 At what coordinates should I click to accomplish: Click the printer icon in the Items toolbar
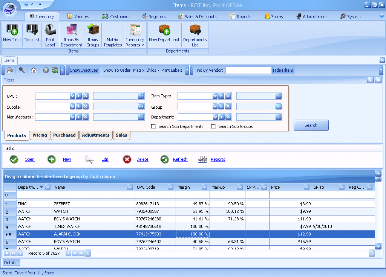click(x=9, y=70)
